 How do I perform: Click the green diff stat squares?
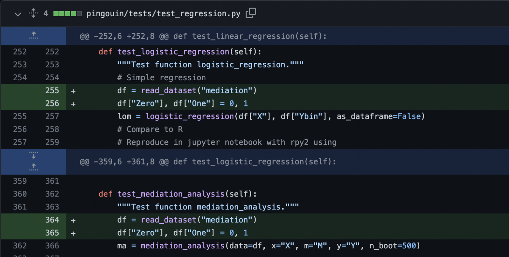pyautogui.click(x=65, y=13)
